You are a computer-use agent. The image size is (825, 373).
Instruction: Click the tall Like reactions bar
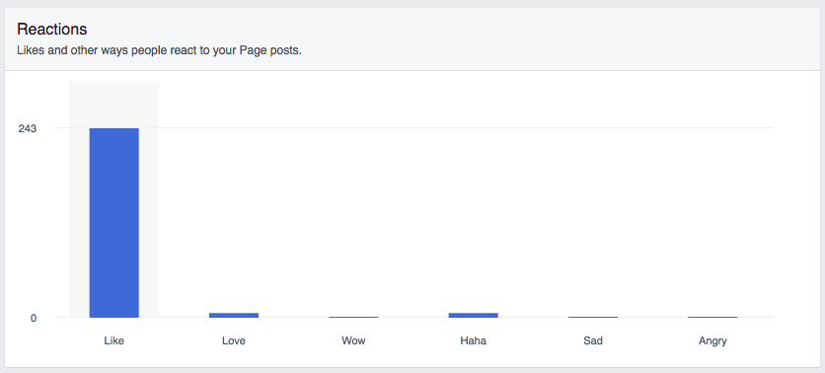coord(114,223)
